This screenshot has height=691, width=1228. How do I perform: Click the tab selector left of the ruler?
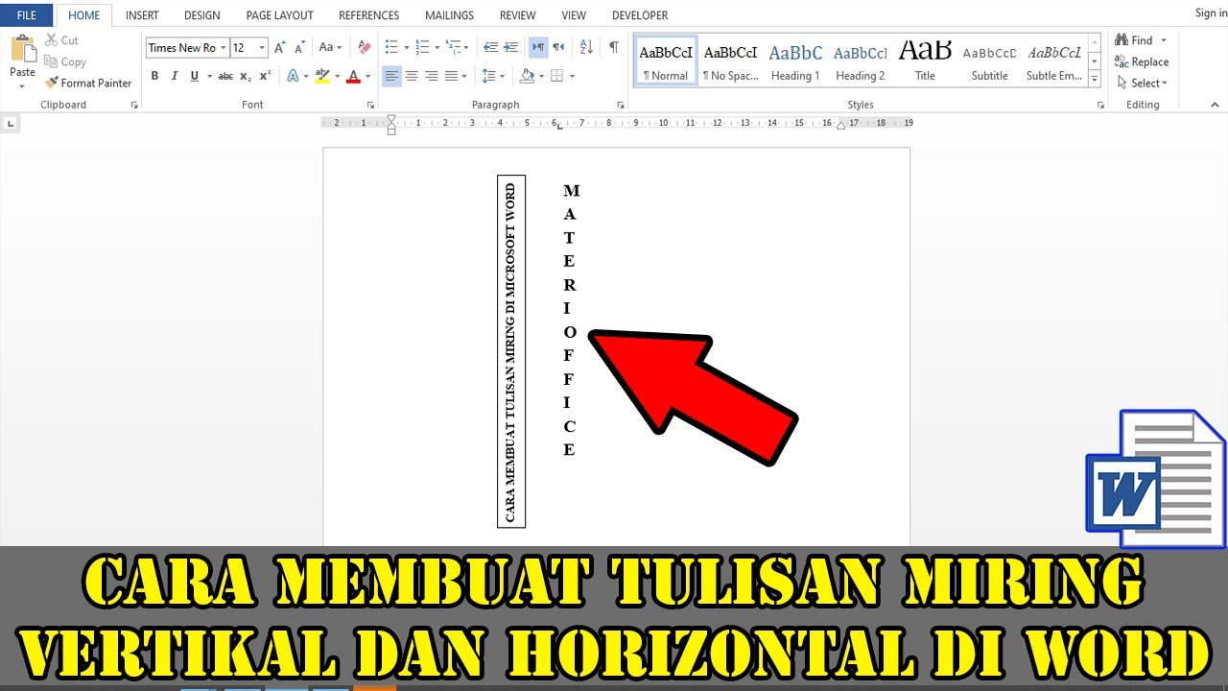pyautogui.click(x=11, y=123)
